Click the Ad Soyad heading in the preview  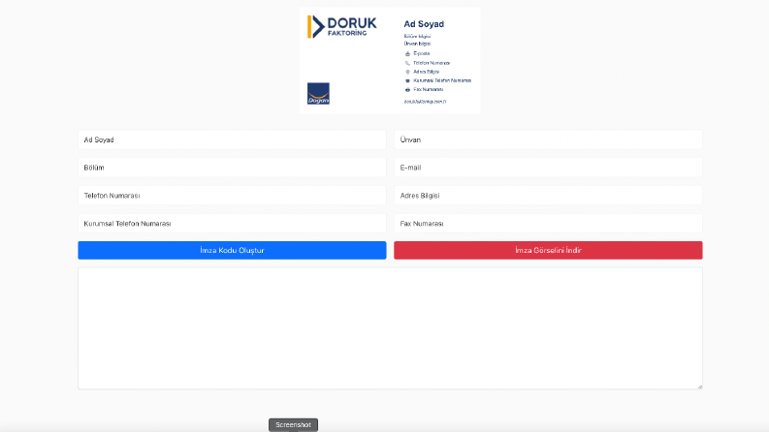424,24
